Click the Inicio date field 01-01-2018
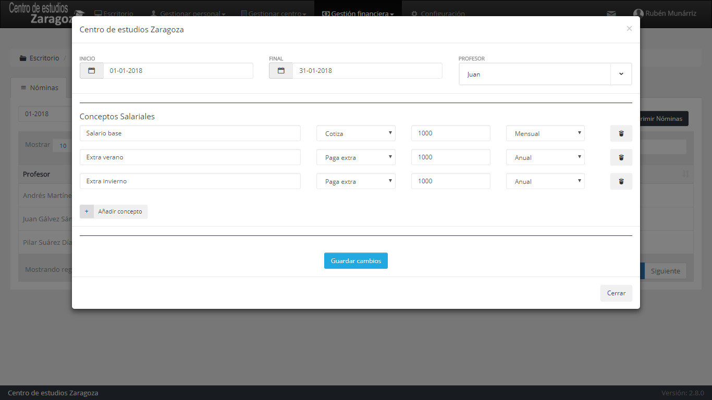The image size is (712, 400). (x=178, y=71)
